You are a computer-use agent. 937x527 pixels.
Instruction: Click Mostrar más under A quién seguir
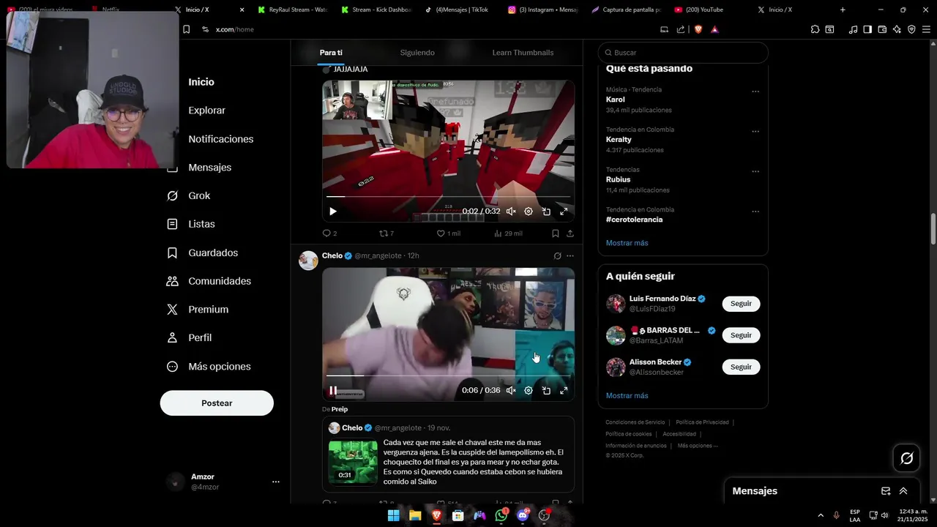point(627,396)
